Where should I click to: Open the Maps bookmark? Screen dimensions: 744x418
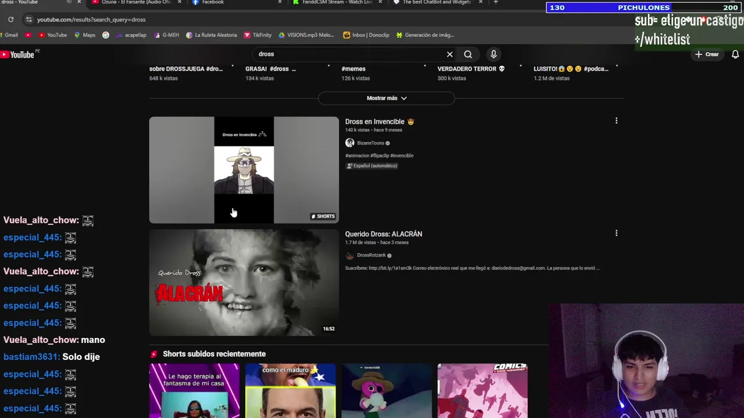click(85, 35)
